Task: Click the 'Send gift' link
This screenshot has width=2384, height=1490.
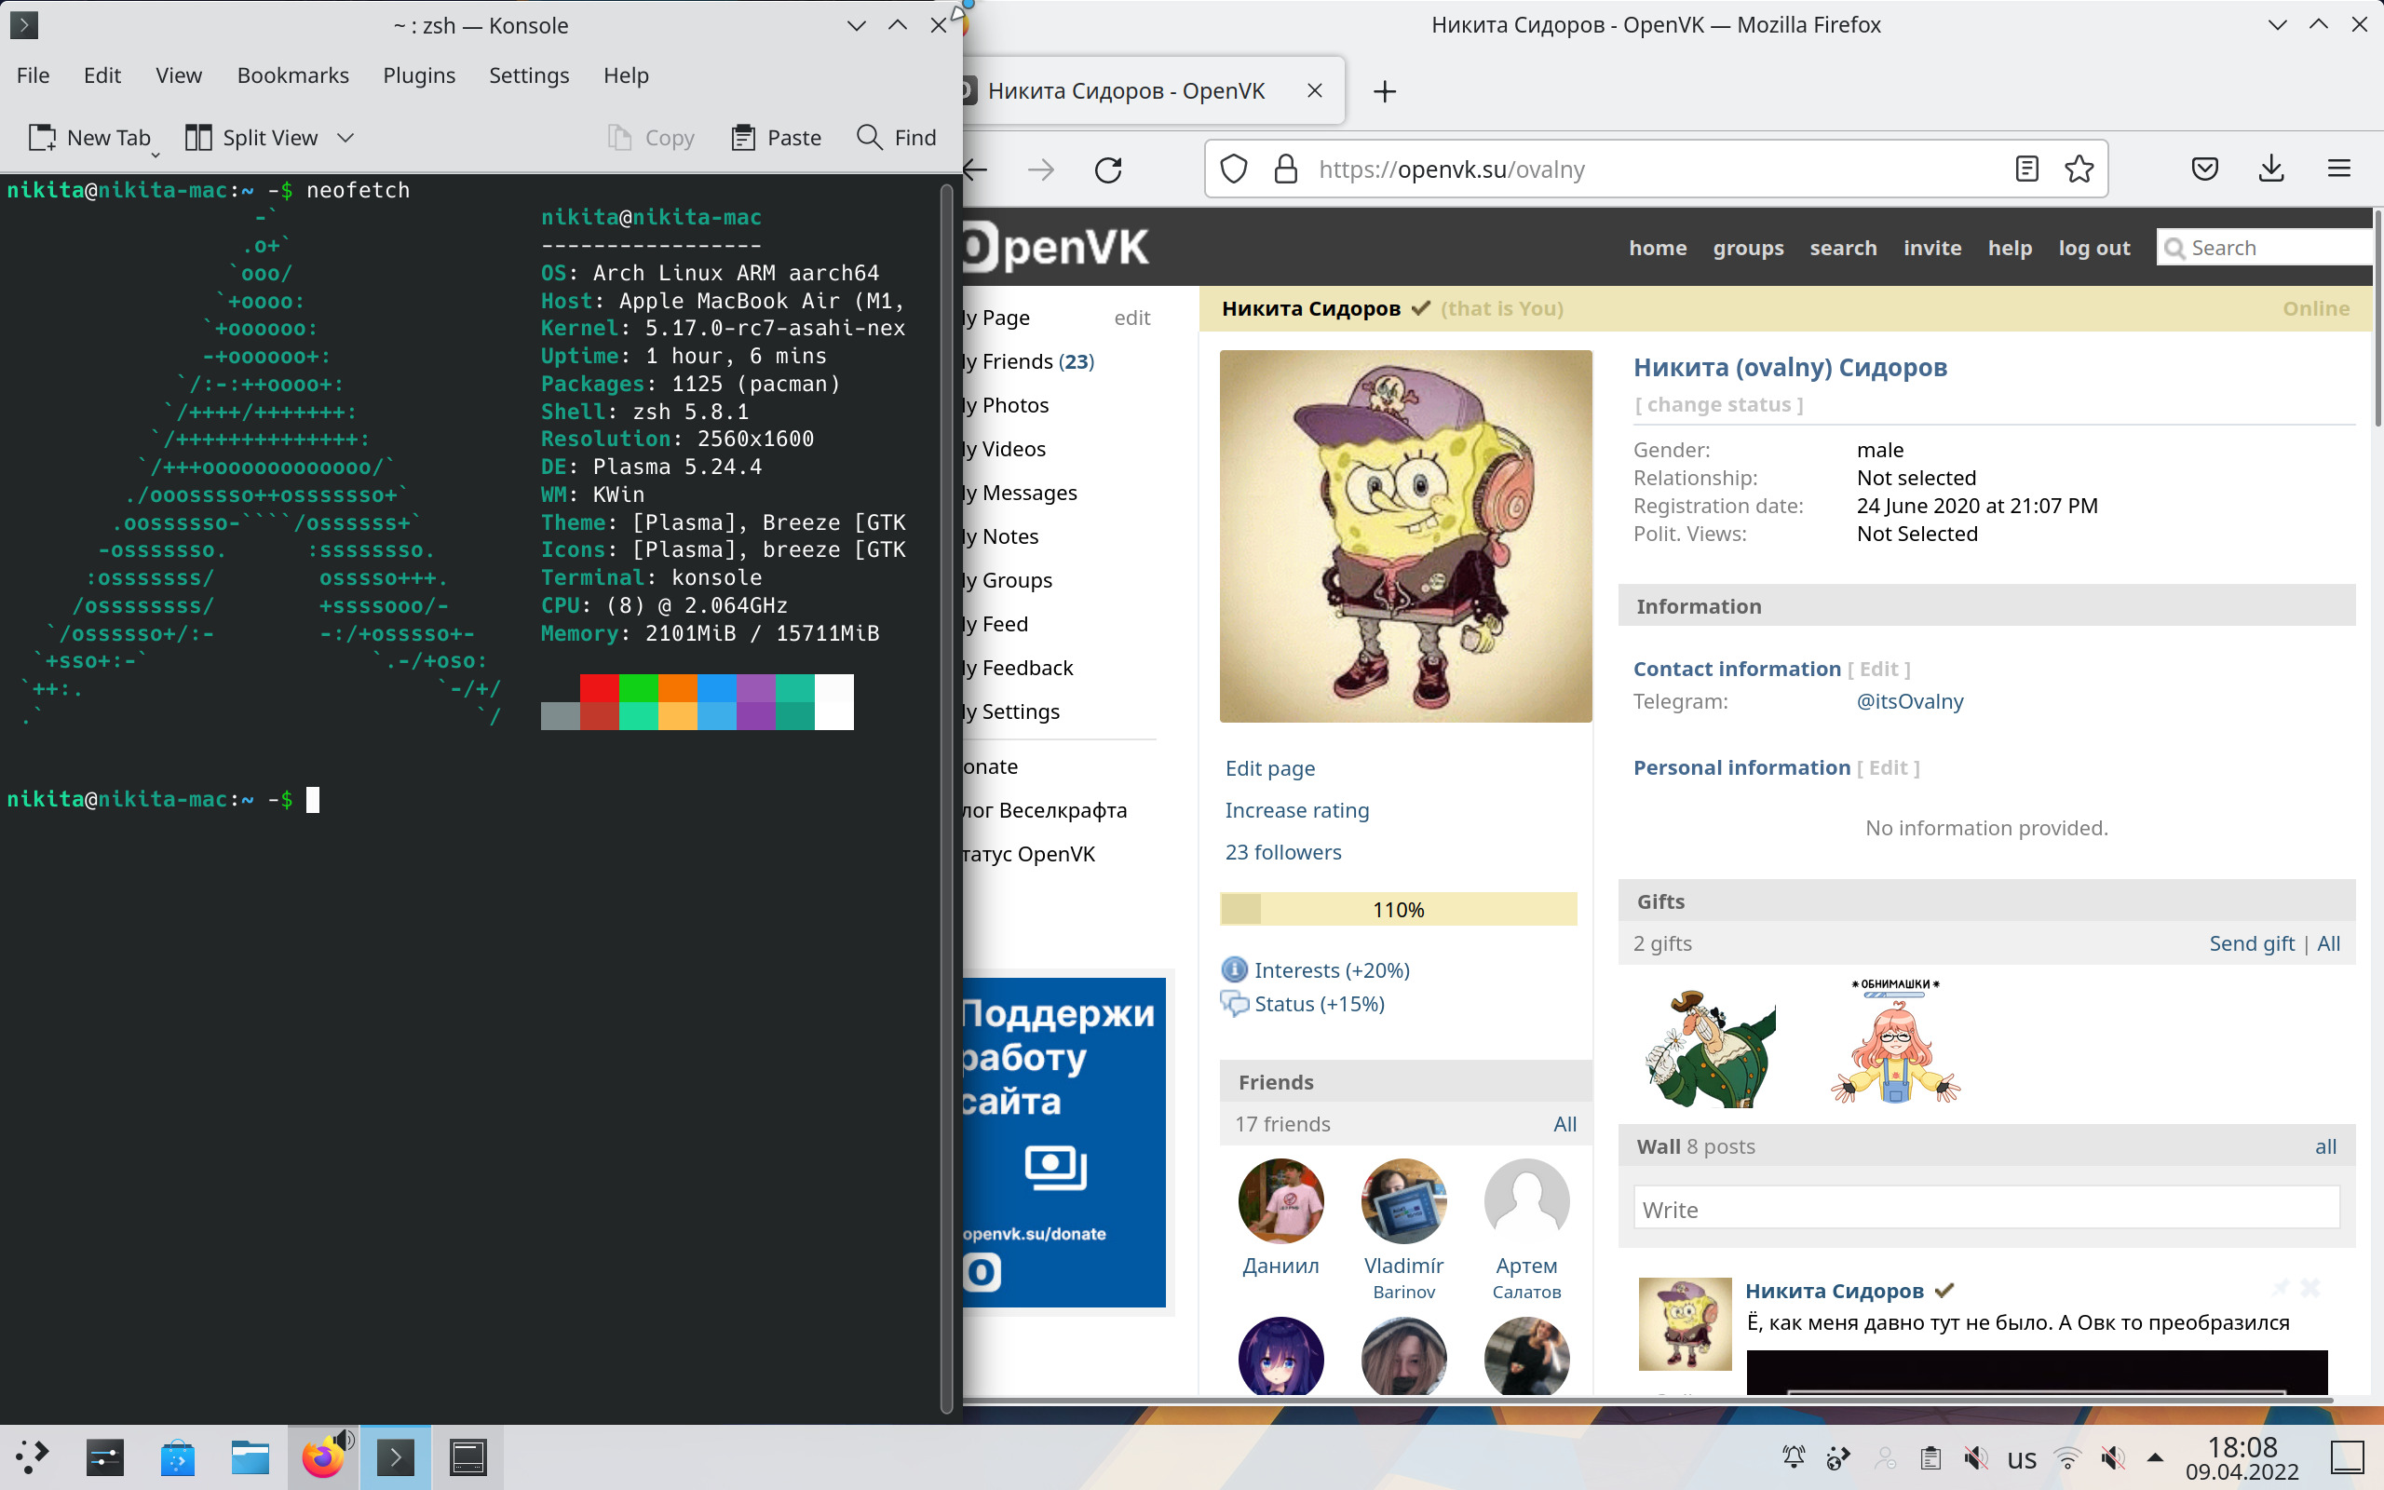Action: pyautogui.click(x=2251, y=943)
